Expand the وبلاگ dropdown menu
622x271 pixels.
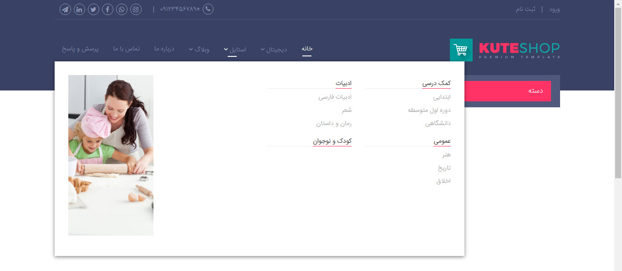point(199,49)
